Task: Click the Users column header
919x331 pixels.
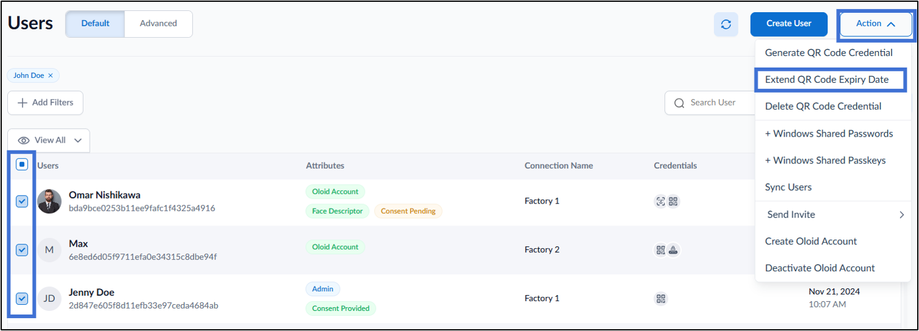Action: coord(48,166)
